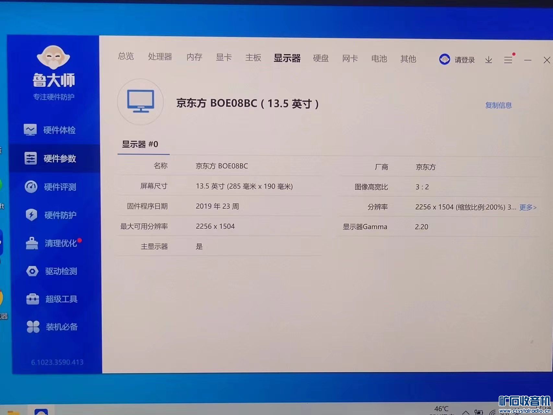The height and width of the screenshot is (415, 553).
Task: Switch to 处理器 processor tab
Action: point(160,57)
